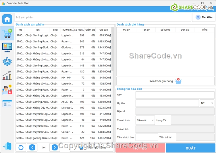The width and height of the screenshot is (216, 153).
Task: Click the XUẤT export button
Action: (x=191, y=148)
